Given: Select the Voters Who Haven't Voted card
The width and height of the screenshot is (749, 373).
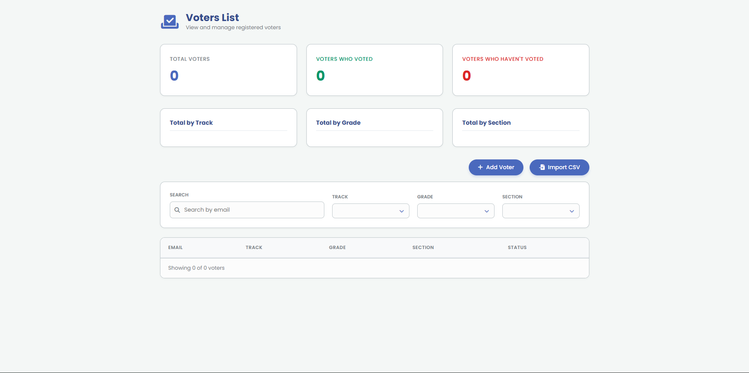Looking at the screenshot, I should pos(520,70).
